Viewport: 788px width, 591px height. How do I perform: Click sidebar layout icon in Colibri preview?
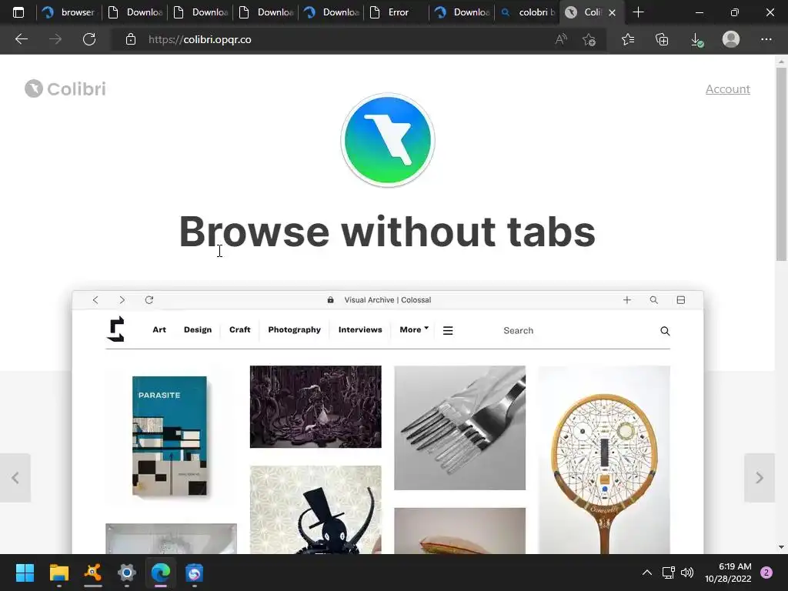click(681, 300)
